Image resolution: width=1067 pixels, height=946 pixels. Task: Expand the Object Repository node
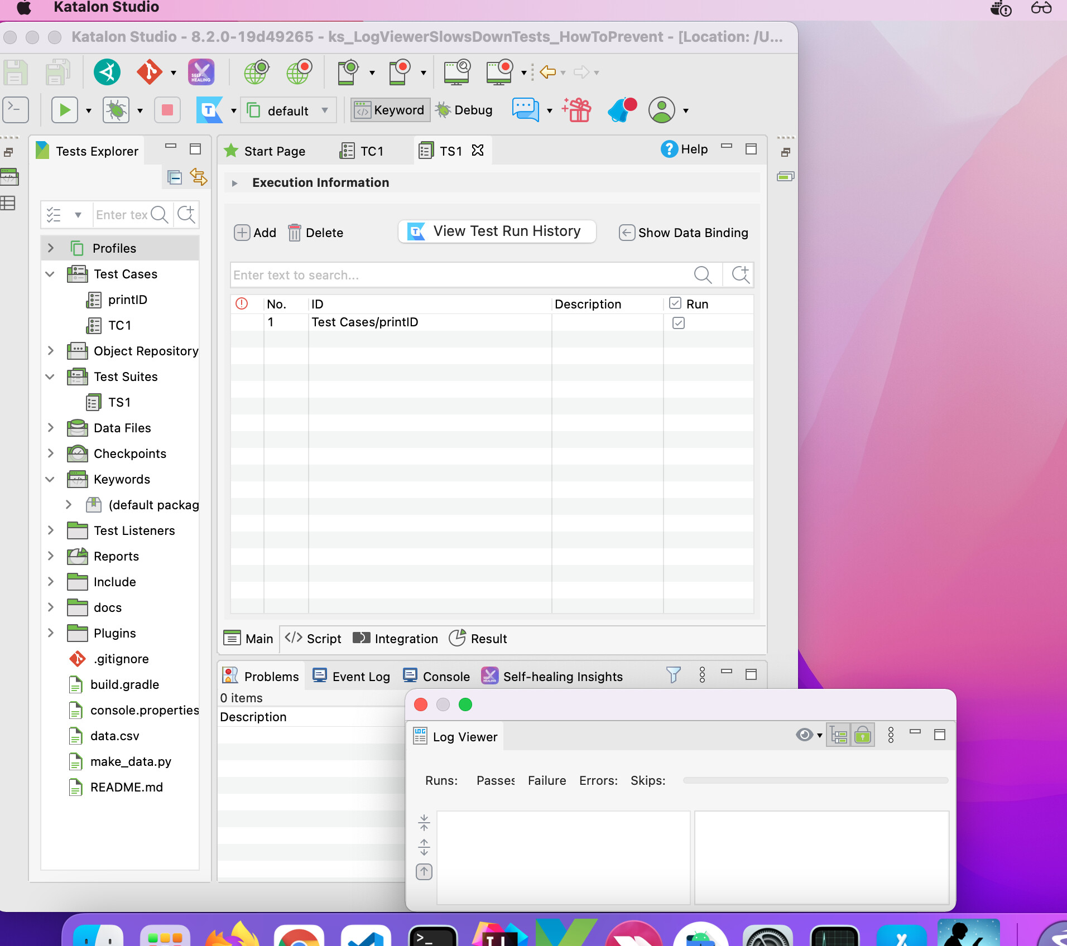(x=51, y=350)
